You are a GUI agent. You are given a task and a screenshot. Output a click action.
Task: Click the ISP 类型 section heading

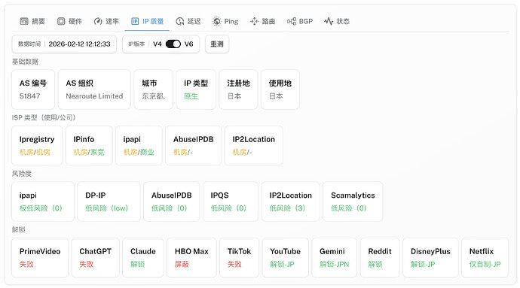click(44, 117)
